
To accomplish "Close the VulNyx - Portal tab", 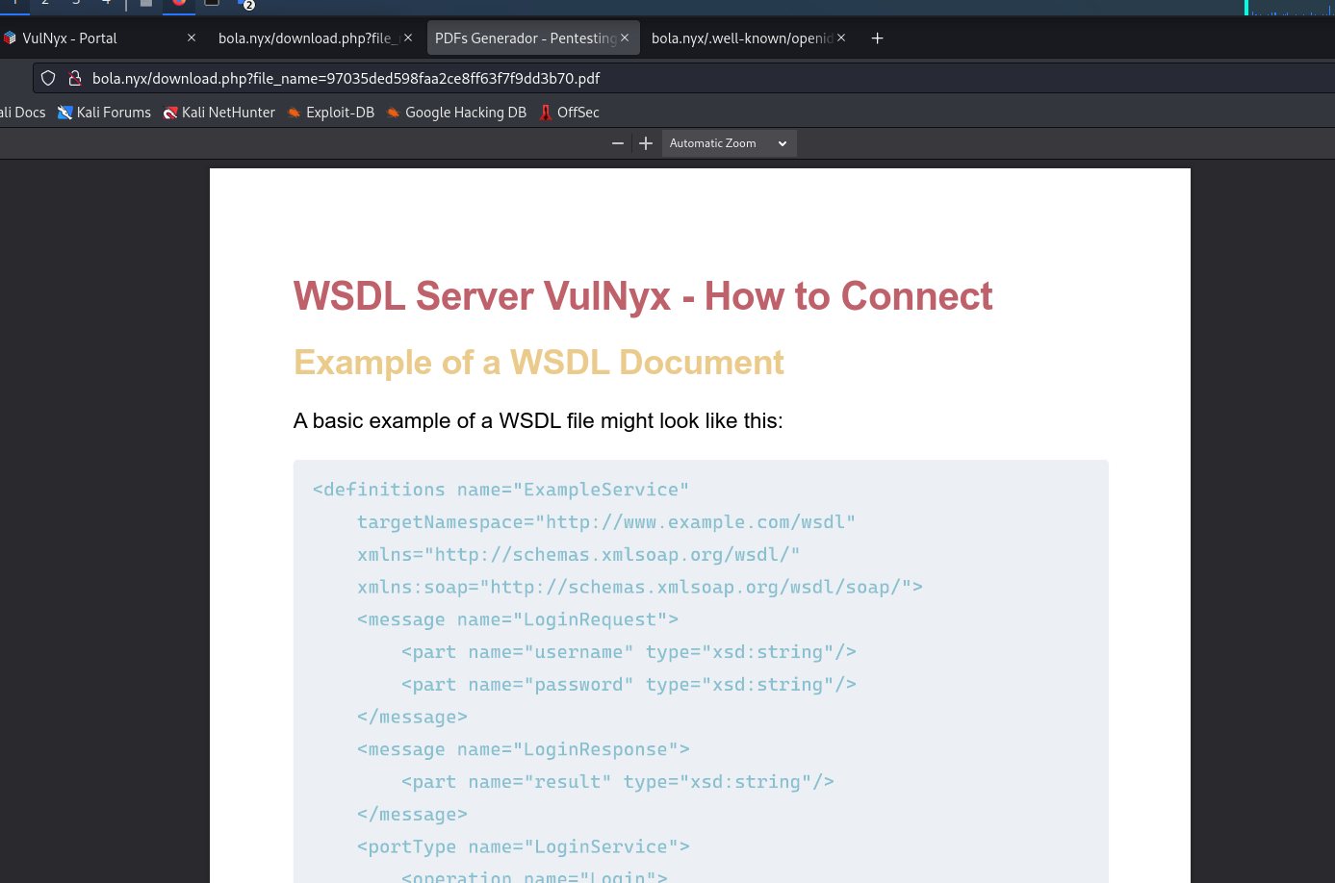I will click(192, 38).
